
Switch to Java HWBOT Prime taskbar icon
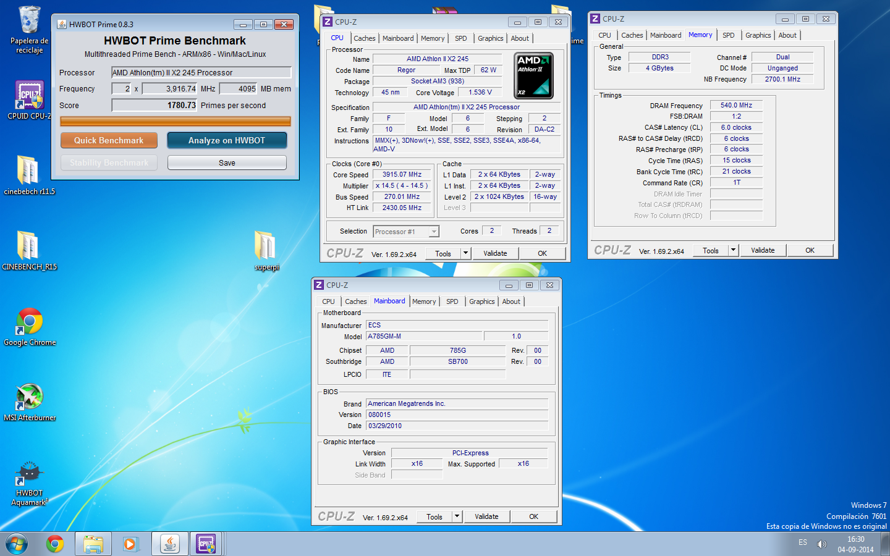pyautogui.click(x=170, y=544)
